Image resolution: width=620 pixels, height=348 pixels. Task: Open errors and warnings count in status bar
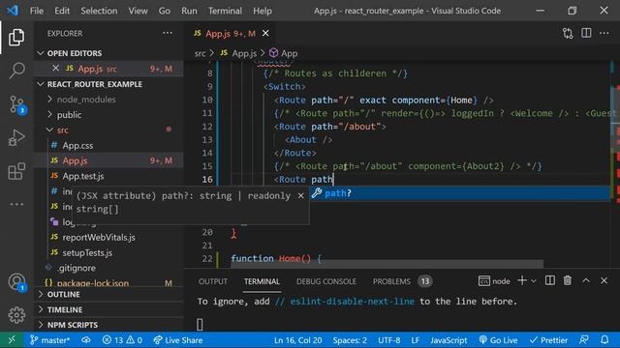[x=122, y=339]
